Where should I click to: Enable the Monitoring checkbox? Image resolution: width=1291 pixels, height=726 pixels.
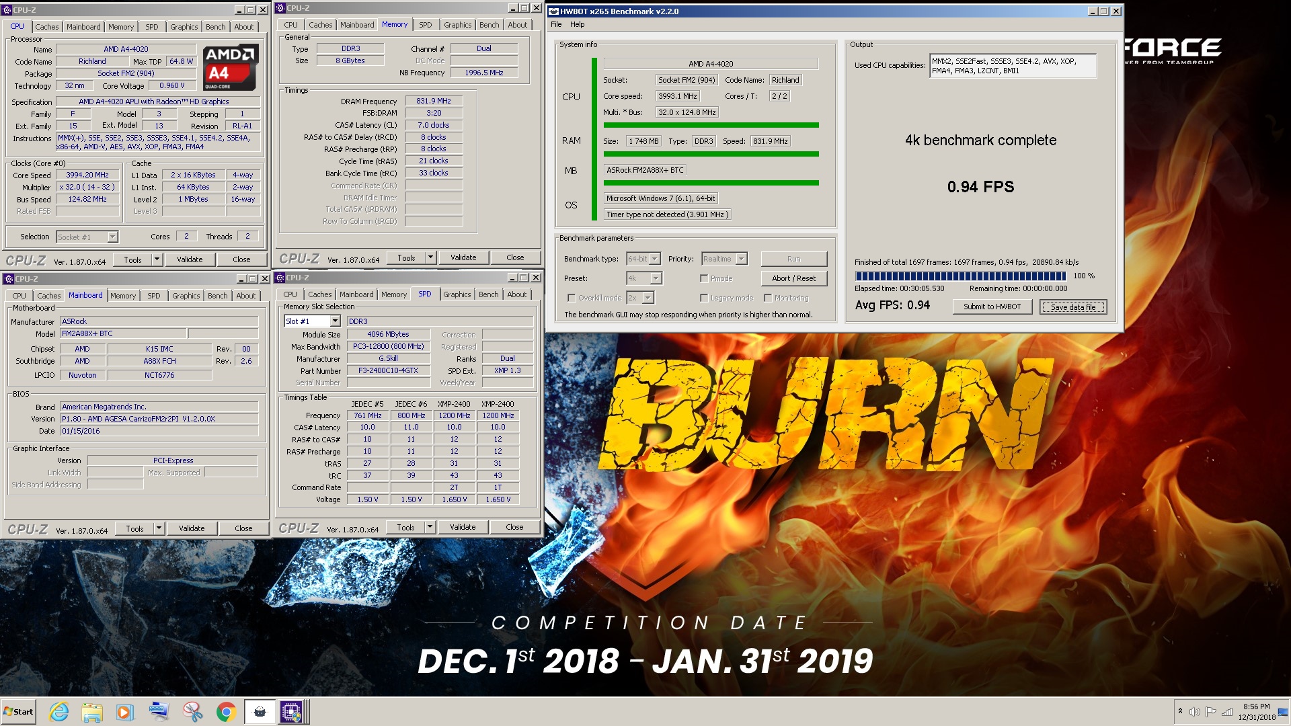pyautogui.click(x=767, y=298)
